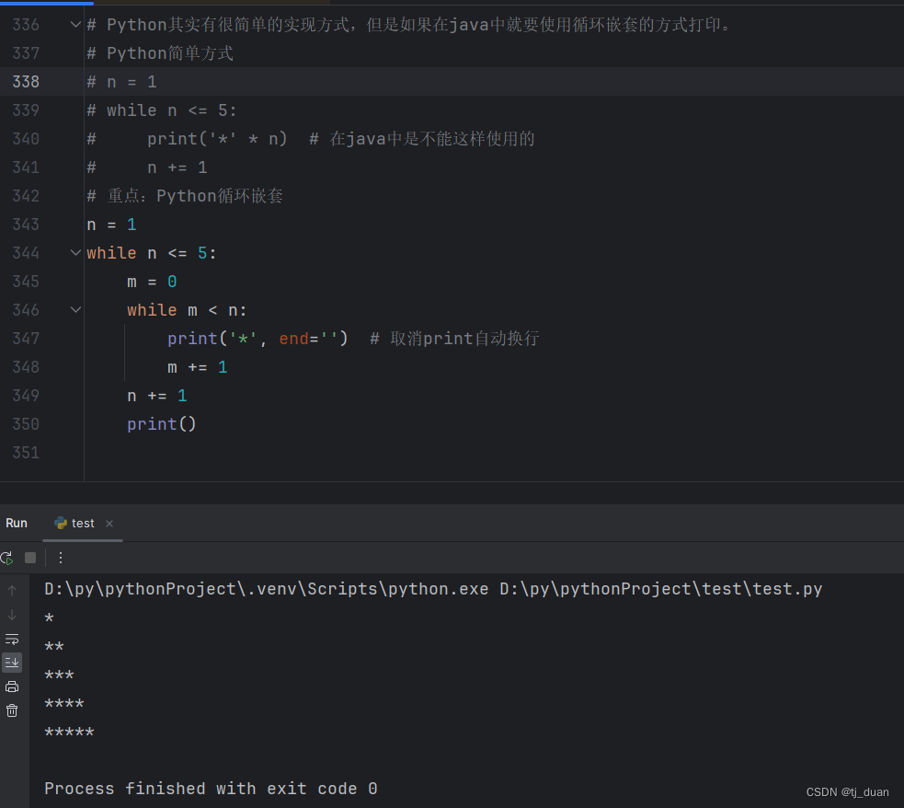This screenshot has width=904, height=808.
Task: Click the comment '# Python简单方式'
Action: (x=160, y=53)
